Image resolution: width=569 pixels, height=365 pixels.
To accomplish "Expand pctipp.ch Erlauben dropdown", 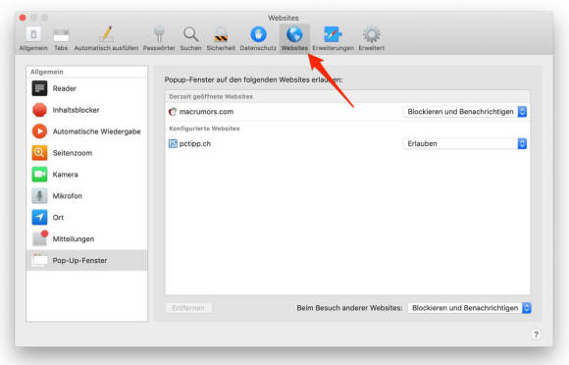I will pyautogui.click(x=465, y=143).
